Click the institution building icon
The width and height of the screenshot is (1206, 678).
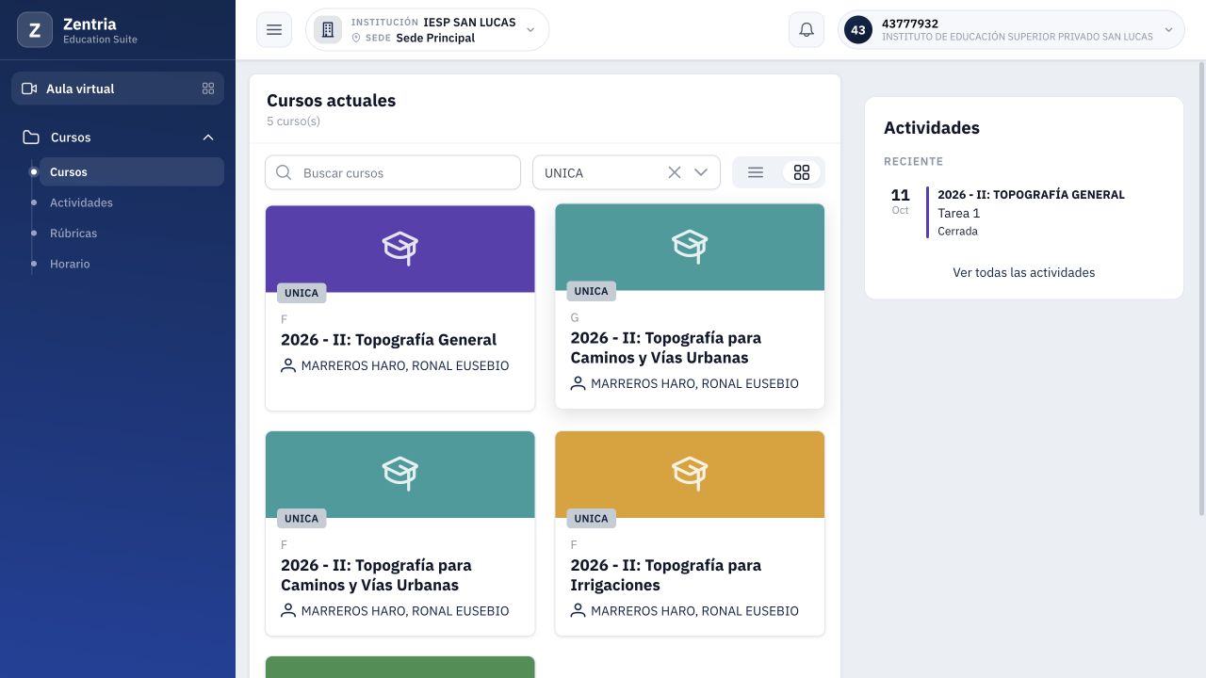328,30
